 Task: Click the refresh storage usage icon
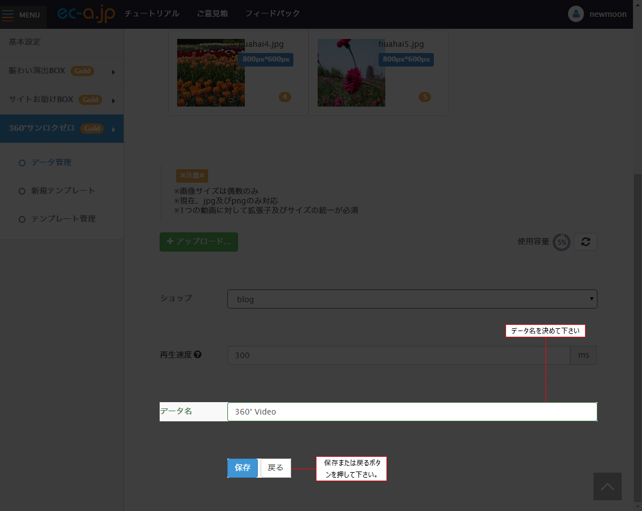pyautogui.click(x=585, y=241)
